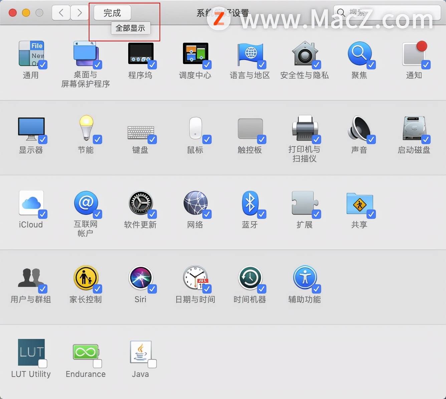Screen dimensions: 446x399
Task: Open the Keyboard (键盘) icon
Action: (x=141, y=132)
